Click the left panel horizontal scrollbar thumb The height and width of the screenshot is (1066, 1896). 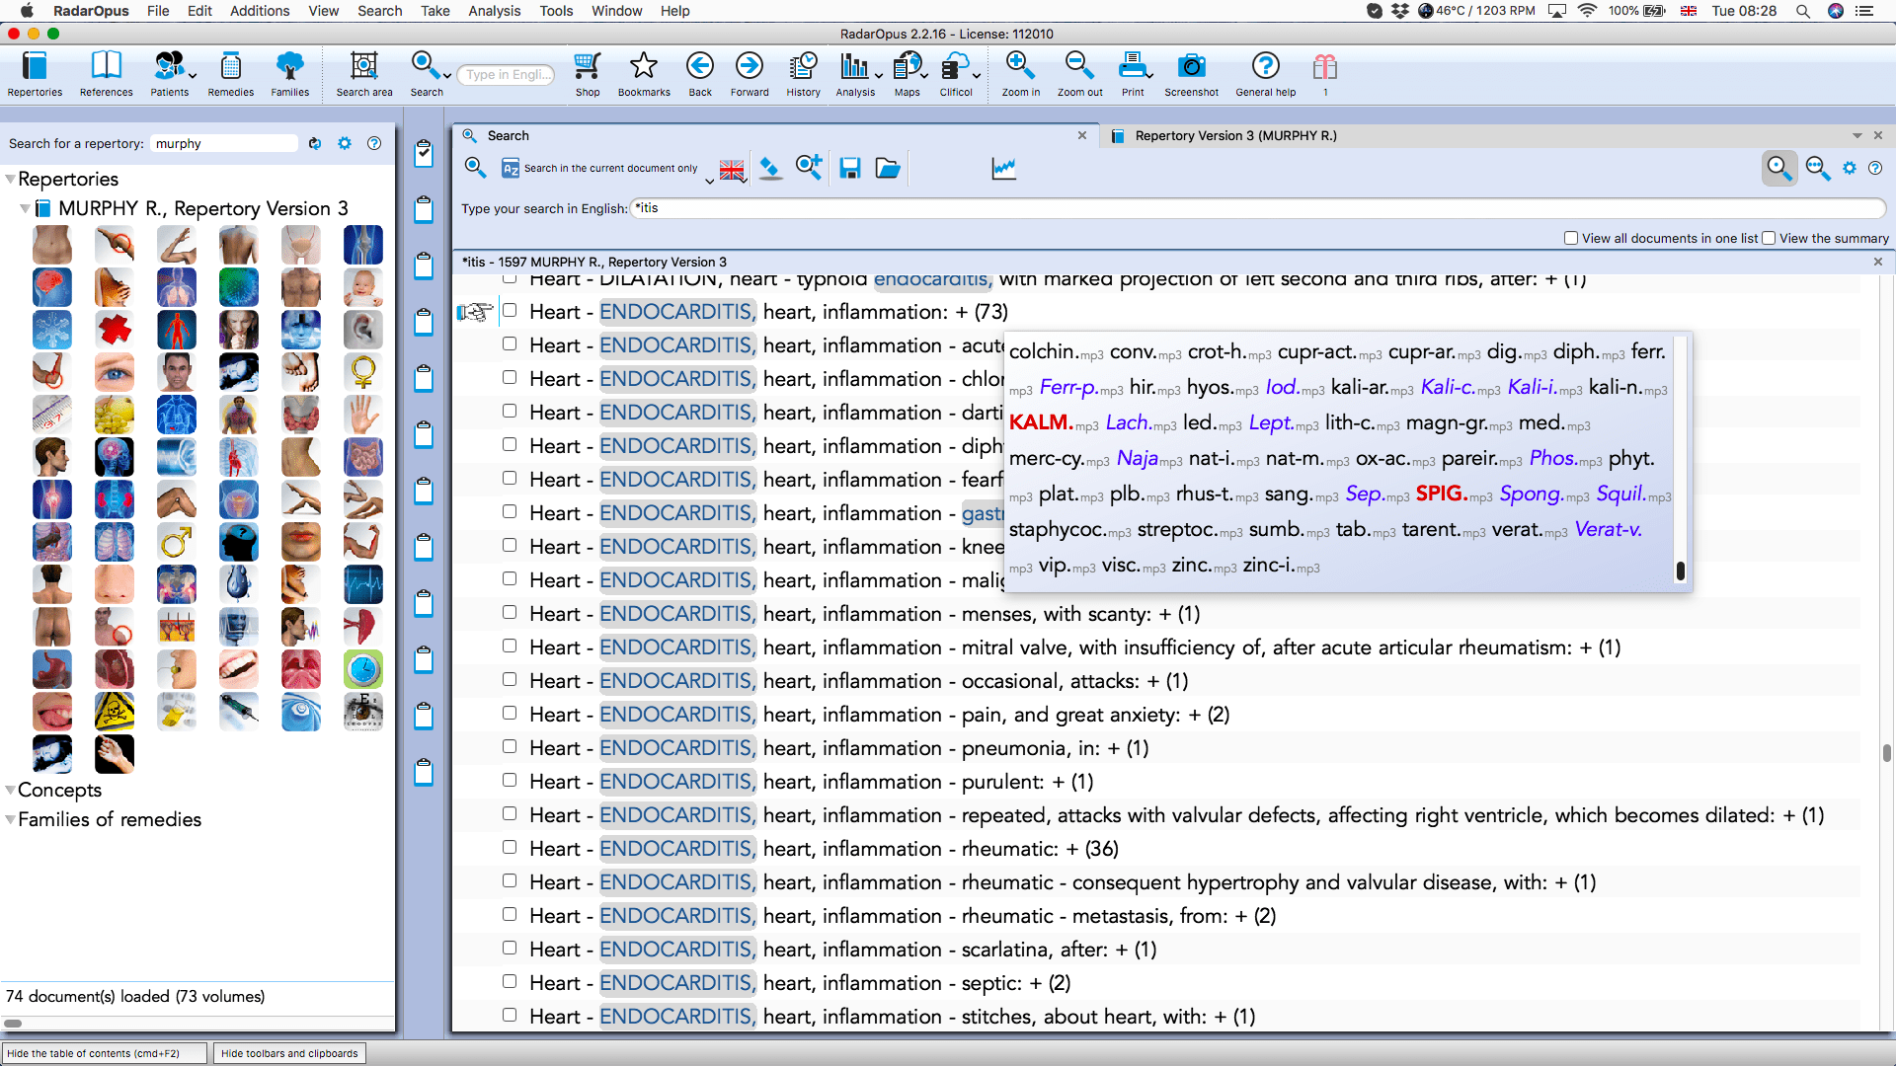(x=13, y=1023)
